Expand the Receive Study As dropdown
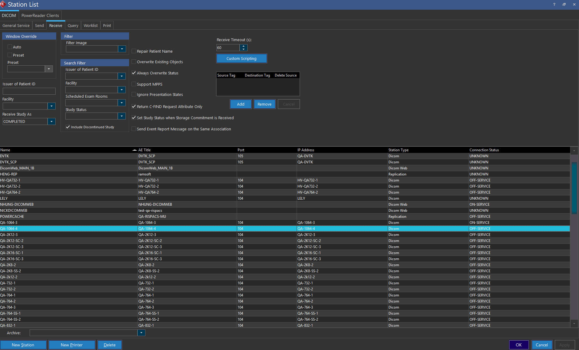 click(51, 122)
